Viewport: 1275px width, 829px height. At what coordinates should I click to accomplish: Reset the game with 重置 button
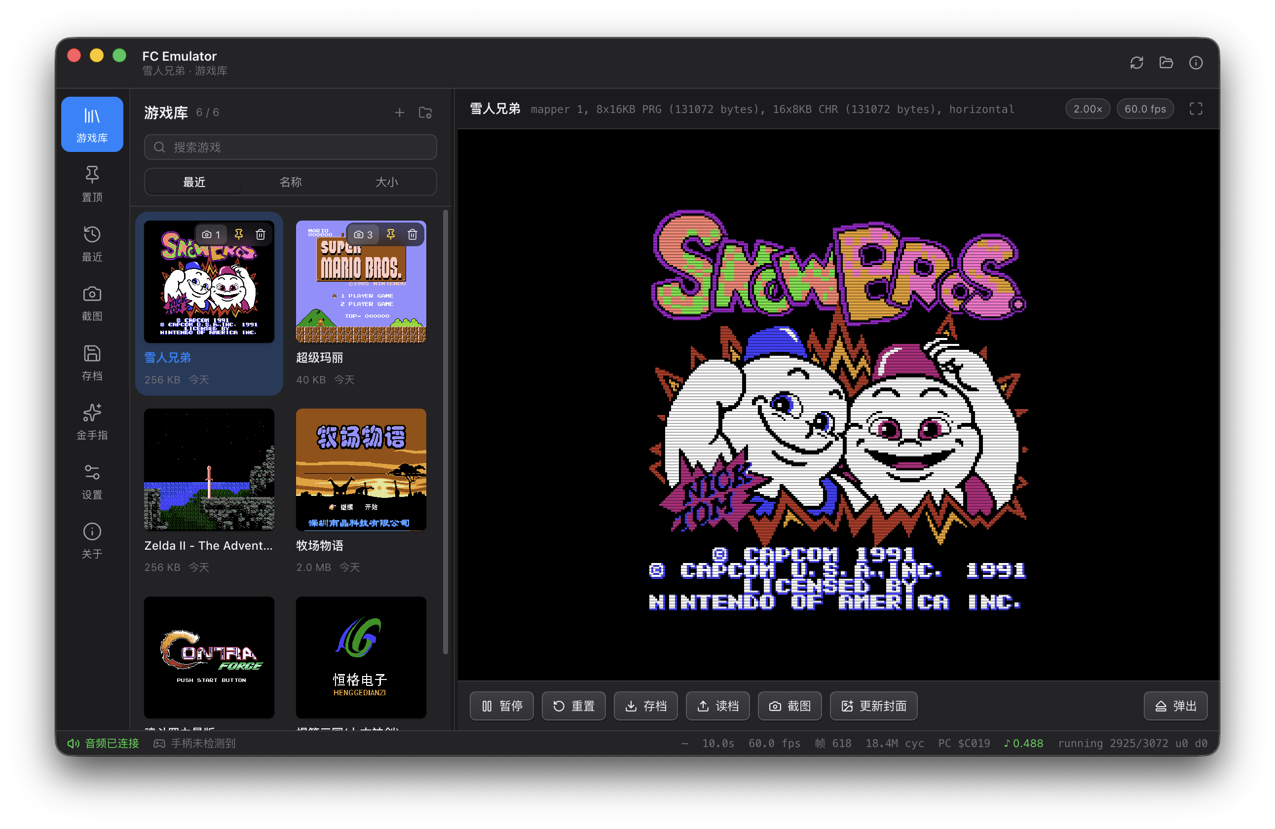pyautogui.click(x=574, y=706)
